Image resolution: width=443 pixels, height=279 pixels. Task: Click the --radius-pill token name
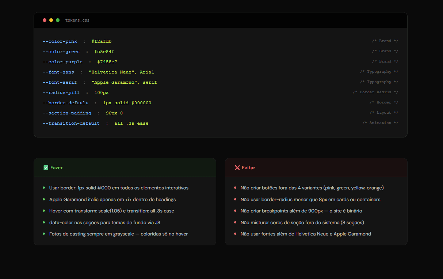(61, 93)
